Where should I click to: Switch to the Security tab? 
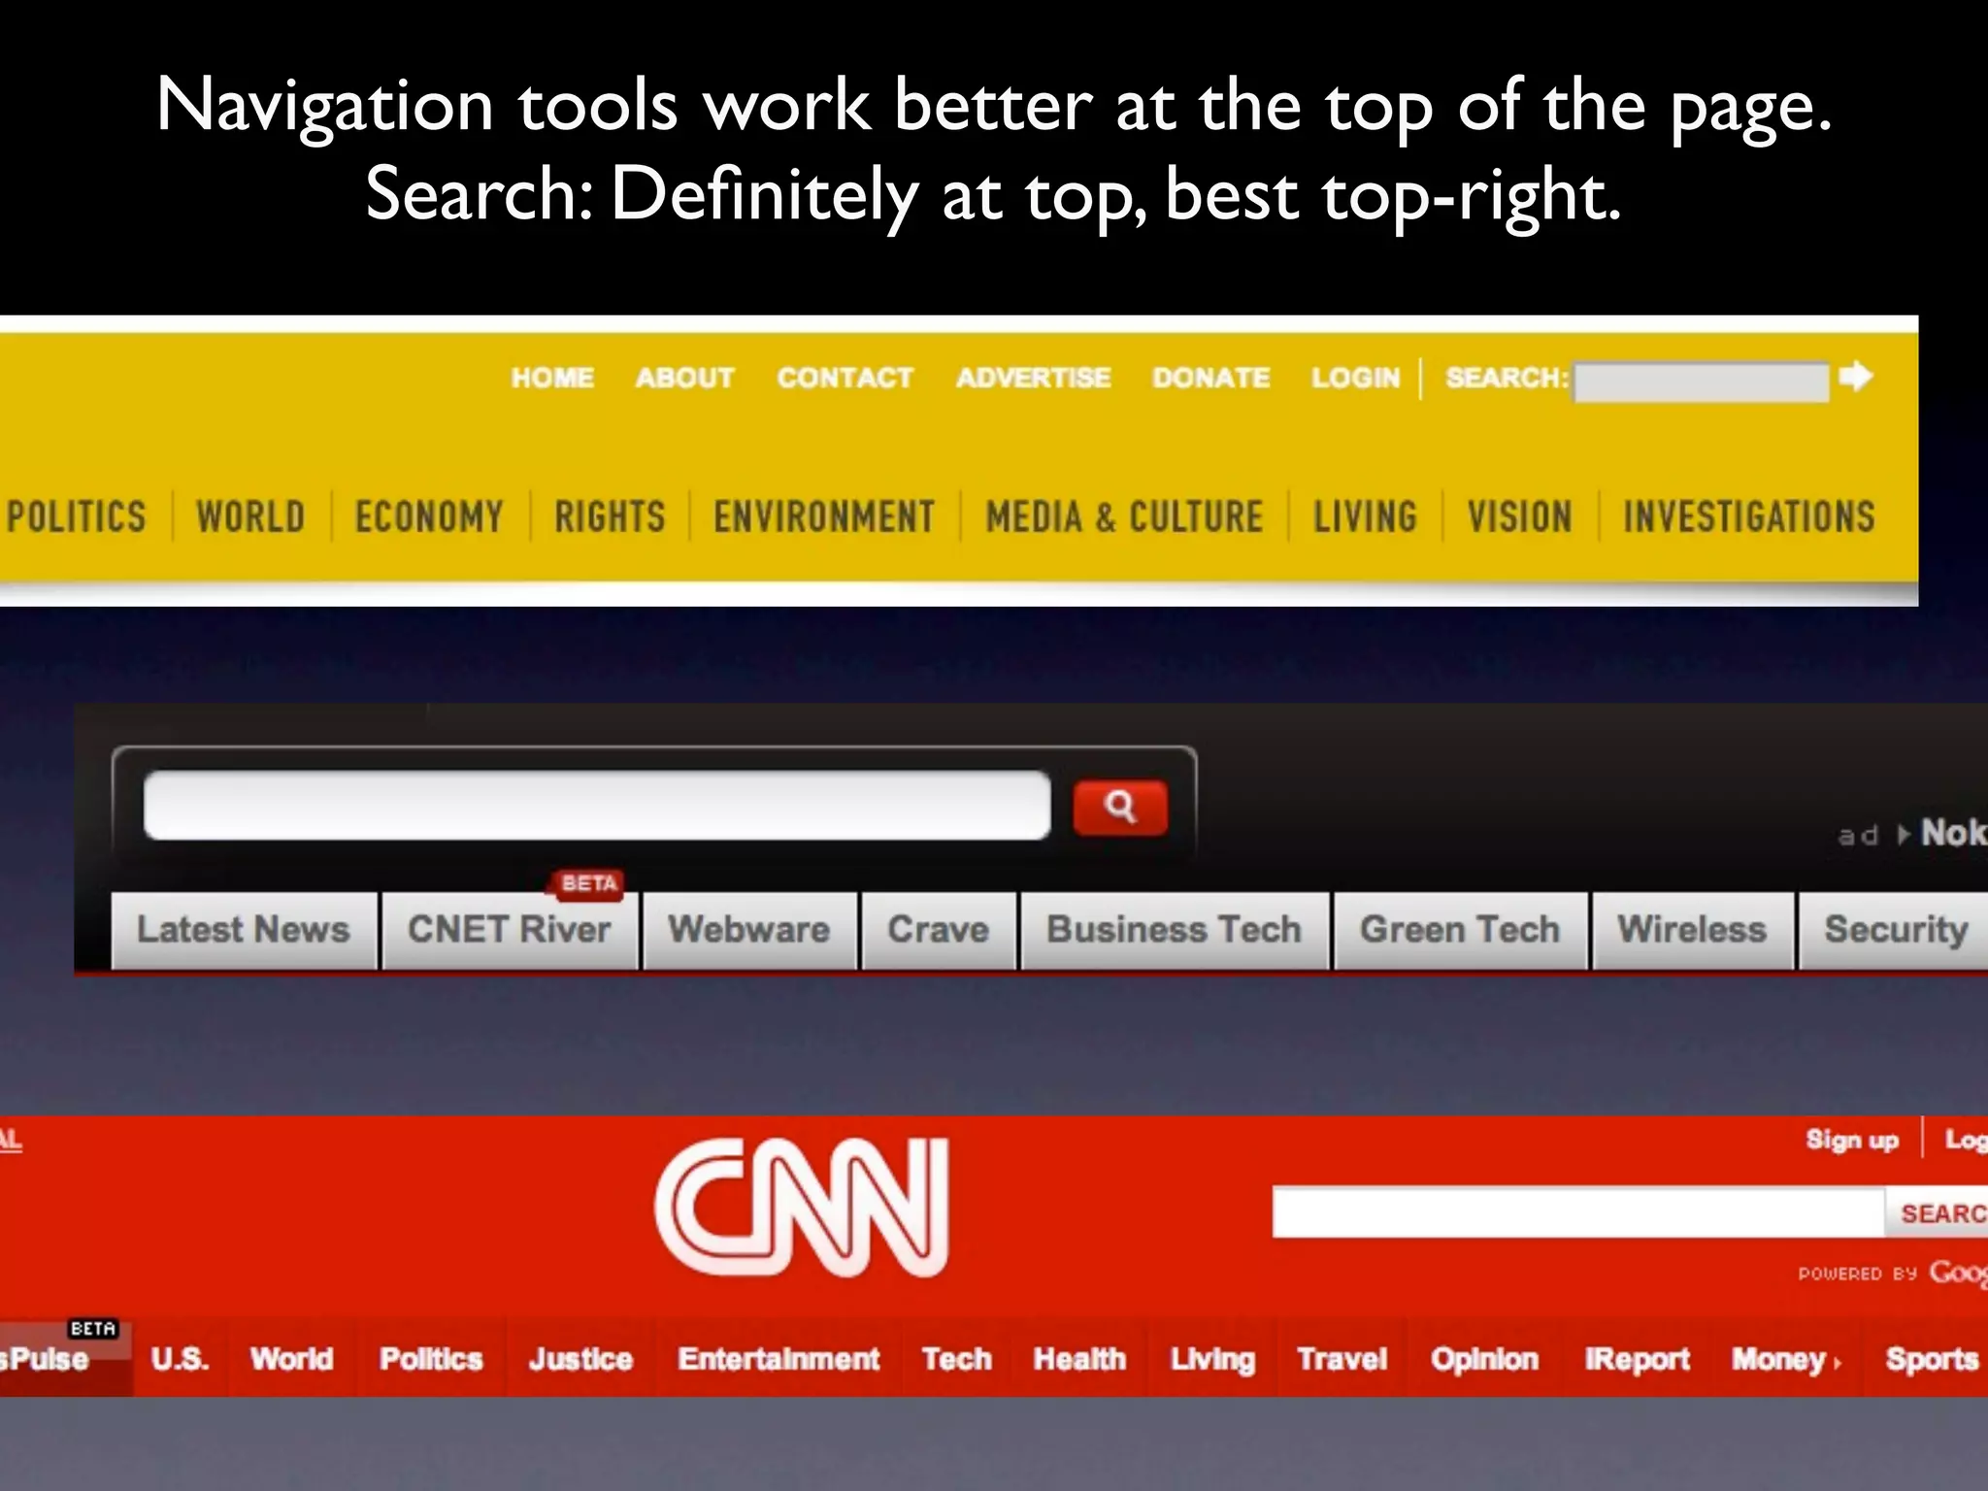[x=1894, y=930]
